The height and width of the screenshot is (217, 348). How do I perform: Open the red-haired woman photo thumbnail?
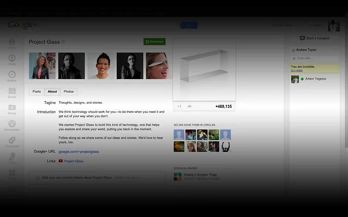pyautogui.click(x=42, y=66)
